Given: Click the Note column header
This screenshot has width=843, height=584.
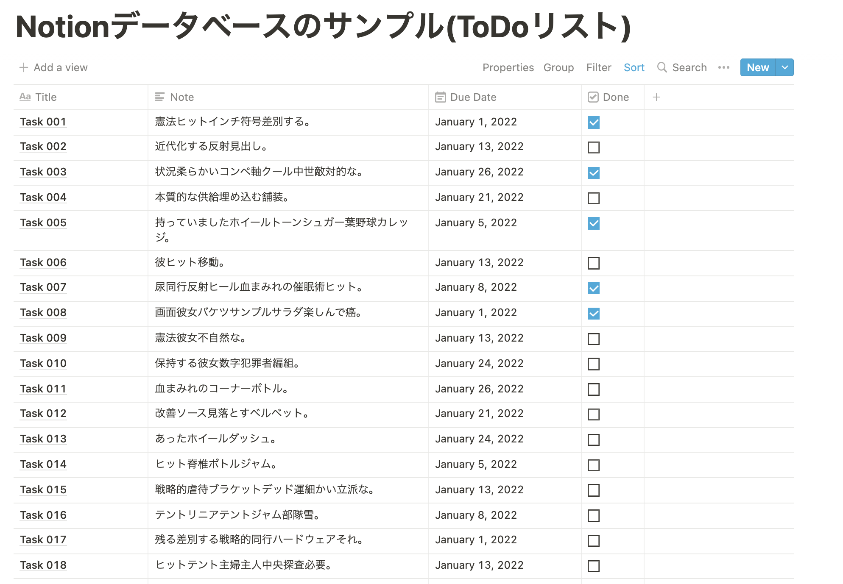Looking at the screenshot, I should pos(288,97).
